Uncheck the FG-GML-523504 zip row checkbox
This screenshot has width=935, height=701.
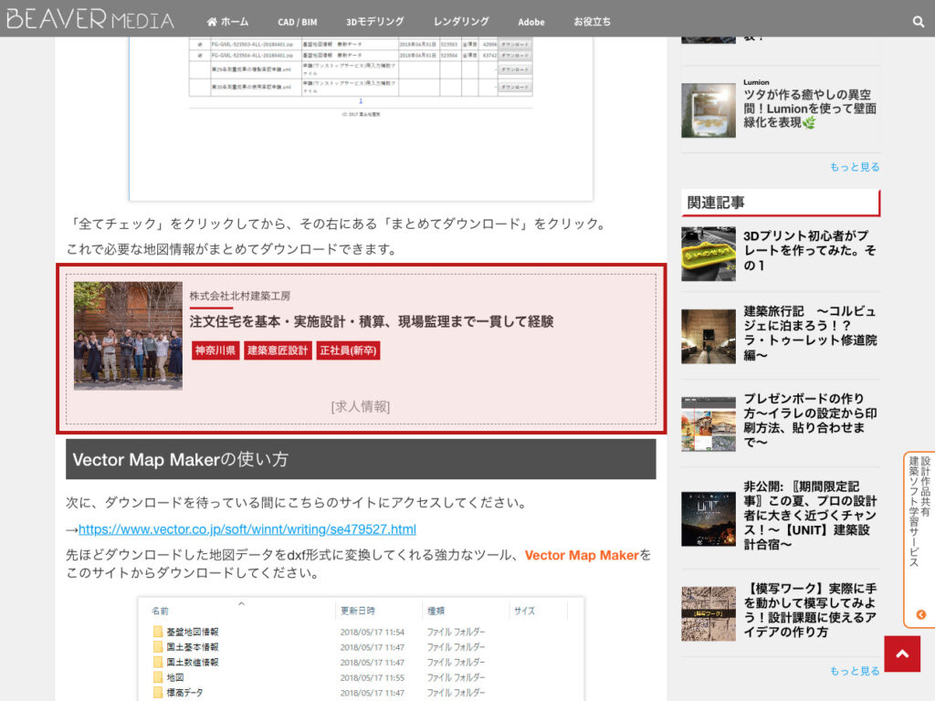pyautogui.click(x=200, y=55)
